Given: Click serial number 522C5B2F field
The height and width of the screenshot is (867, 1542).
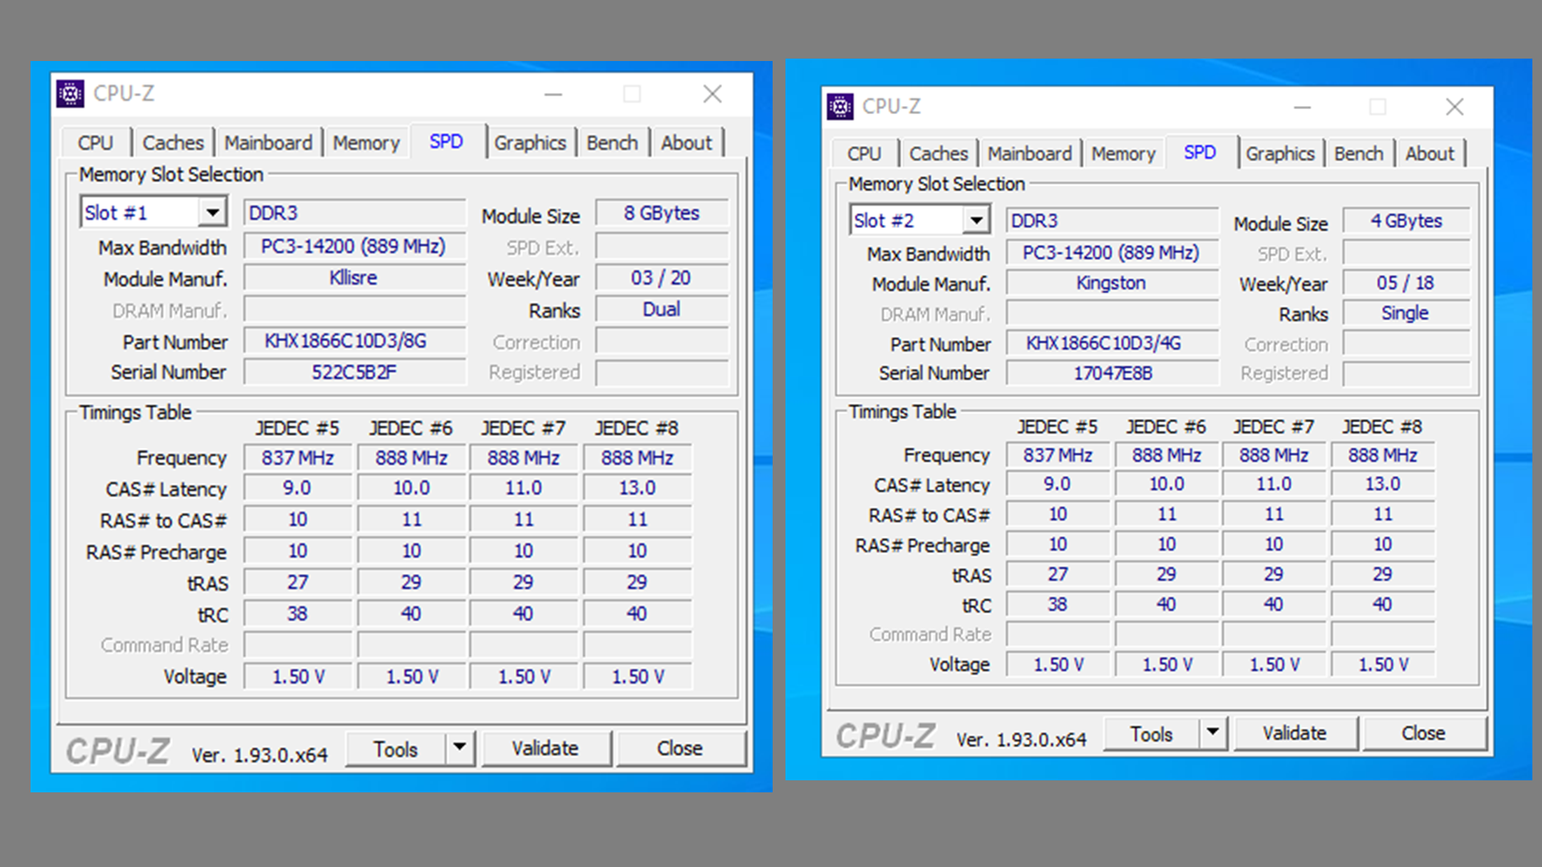Looking at the screenshot, I should click(354, 372).
